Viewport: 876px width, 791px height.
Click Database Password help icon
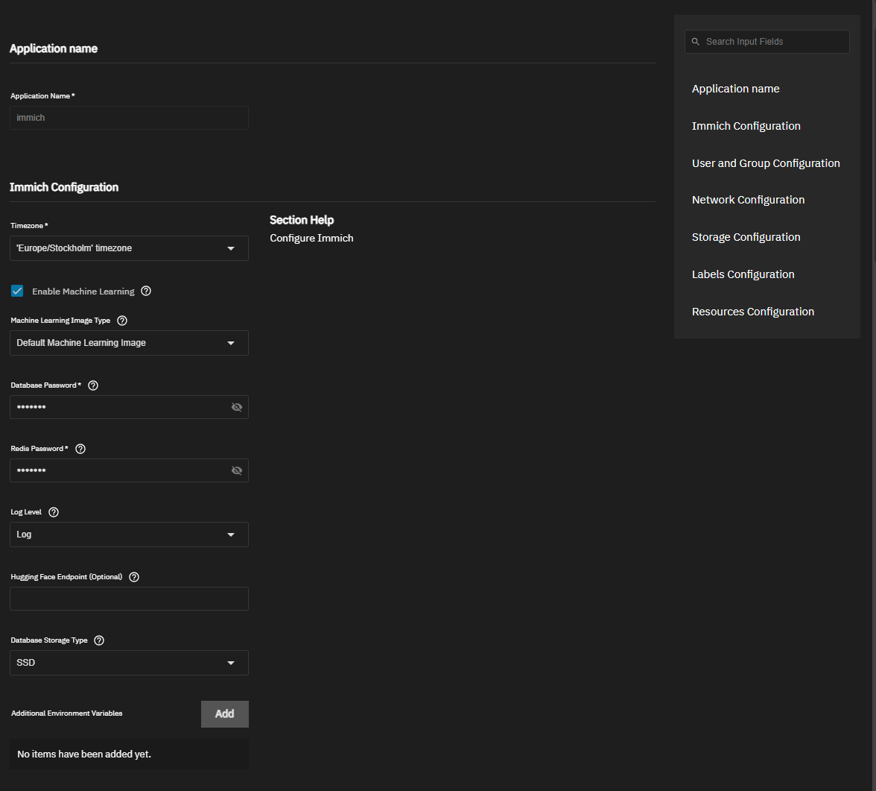[x=93, y=385]
